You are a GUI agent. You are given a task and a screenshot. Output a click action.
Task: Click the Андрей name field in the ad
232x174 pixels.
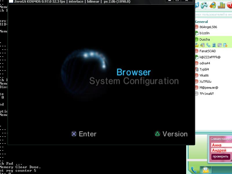click(x=222, y=150)
